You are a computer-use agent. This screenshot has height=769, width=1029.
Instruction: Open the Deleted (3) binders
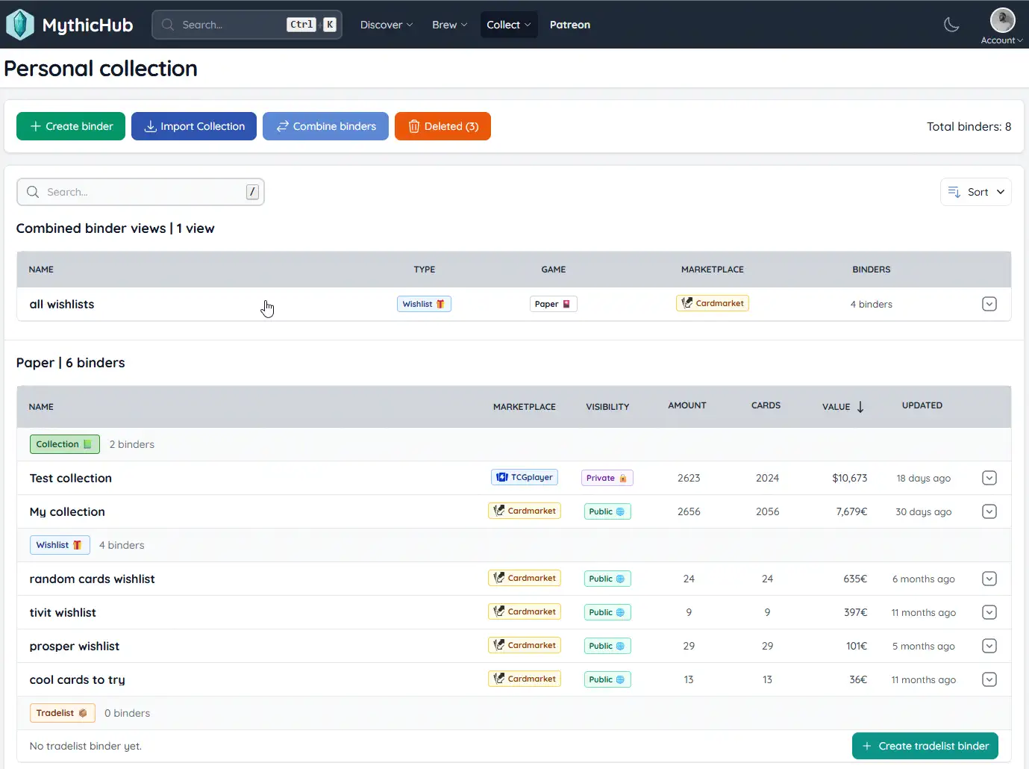point(442,126)
